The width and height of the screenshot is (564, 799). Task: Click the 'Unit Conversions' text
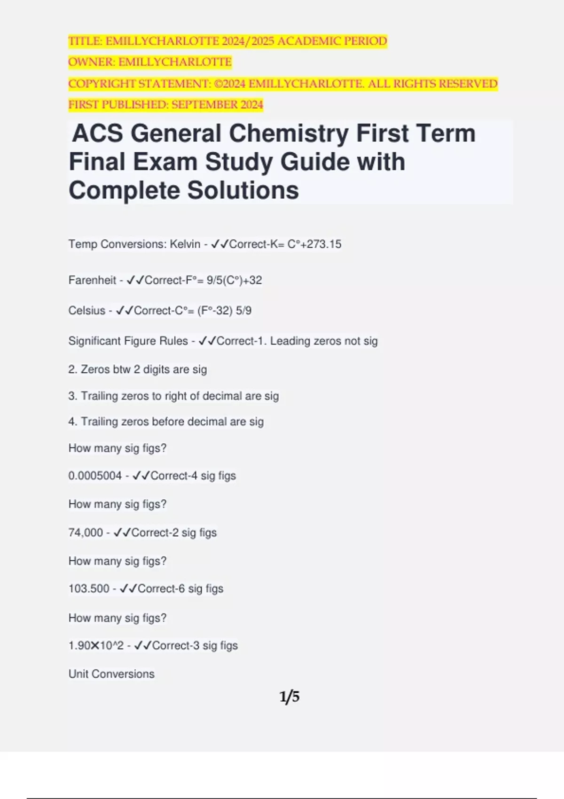point(111,674)
